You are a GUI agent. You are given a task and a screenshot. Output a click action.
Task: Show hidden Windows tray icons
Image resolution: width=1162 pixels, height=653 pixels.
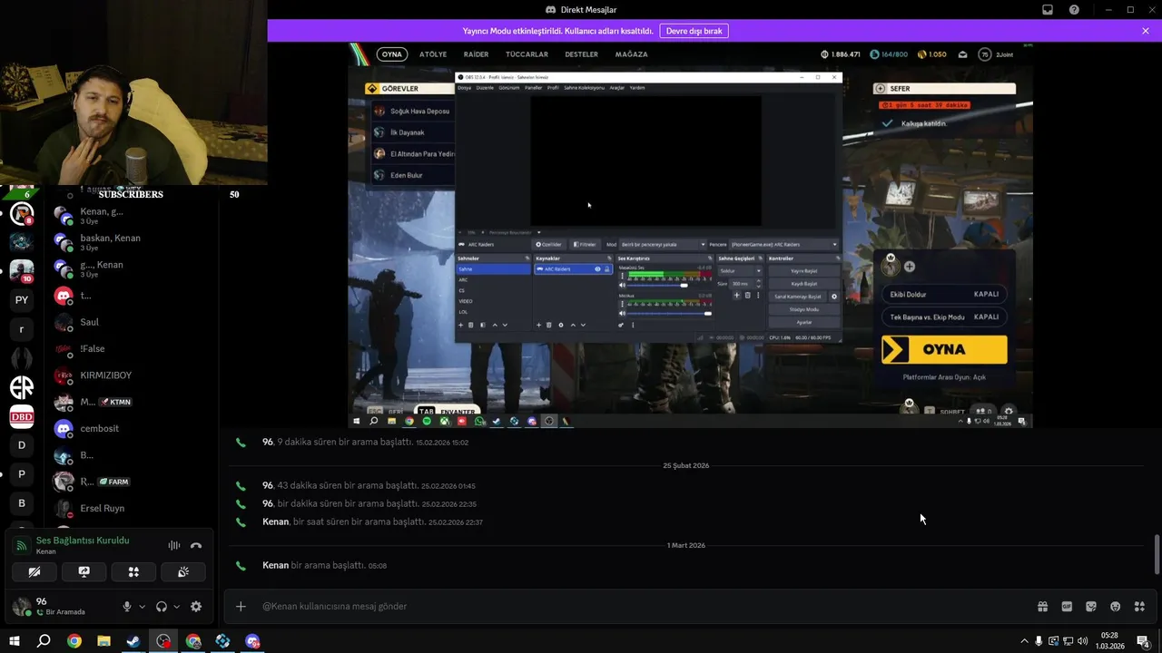[1025, 641]
